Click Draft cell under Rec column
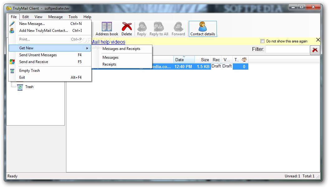Viewport: 329px width, 188px height. pos(216,66)
